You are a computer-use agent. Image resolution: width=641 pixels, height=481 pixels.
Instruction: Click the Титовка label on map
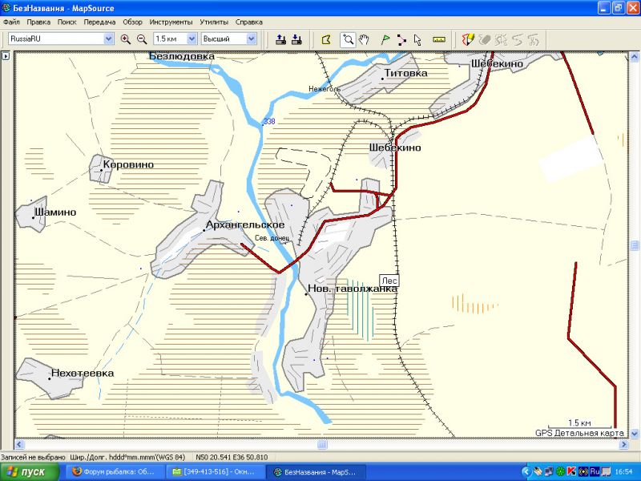pos(406,73)
